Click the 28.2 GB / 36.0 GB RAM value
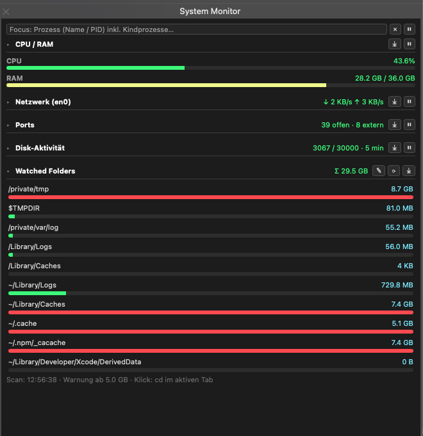The height and width of the screenshot is (436, 423). [385, 78]
